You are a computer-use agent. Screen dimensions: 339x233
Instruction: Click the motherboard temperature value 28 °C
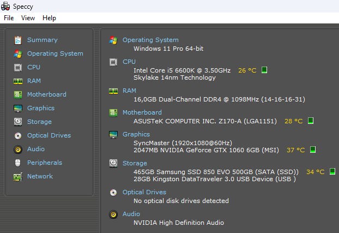tap(293, 121)
